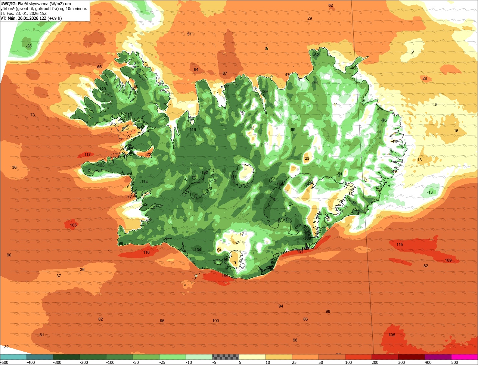Click the '94' value in the southern sea

281,306
